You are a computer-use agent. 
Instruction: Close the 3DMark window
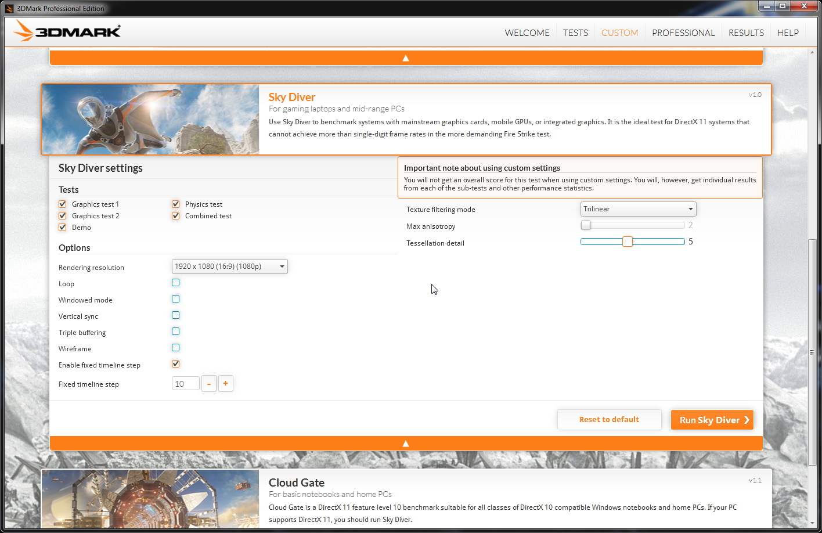point(804,6)
